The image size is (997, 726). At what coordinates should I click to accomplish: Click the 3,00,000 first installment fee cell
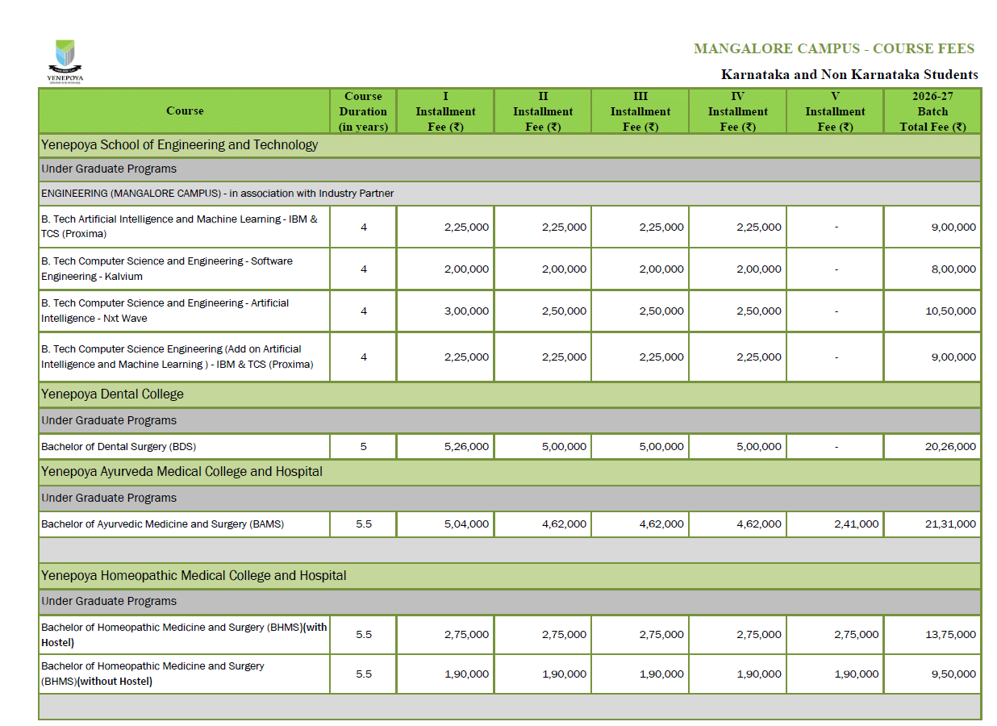coord(465,311)
